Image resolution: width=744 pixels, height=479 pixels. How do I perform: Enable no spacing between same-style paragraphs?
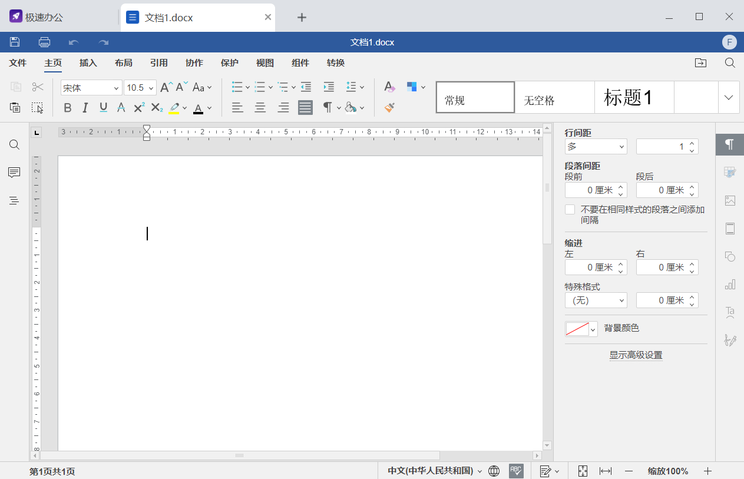pos(570,209)
